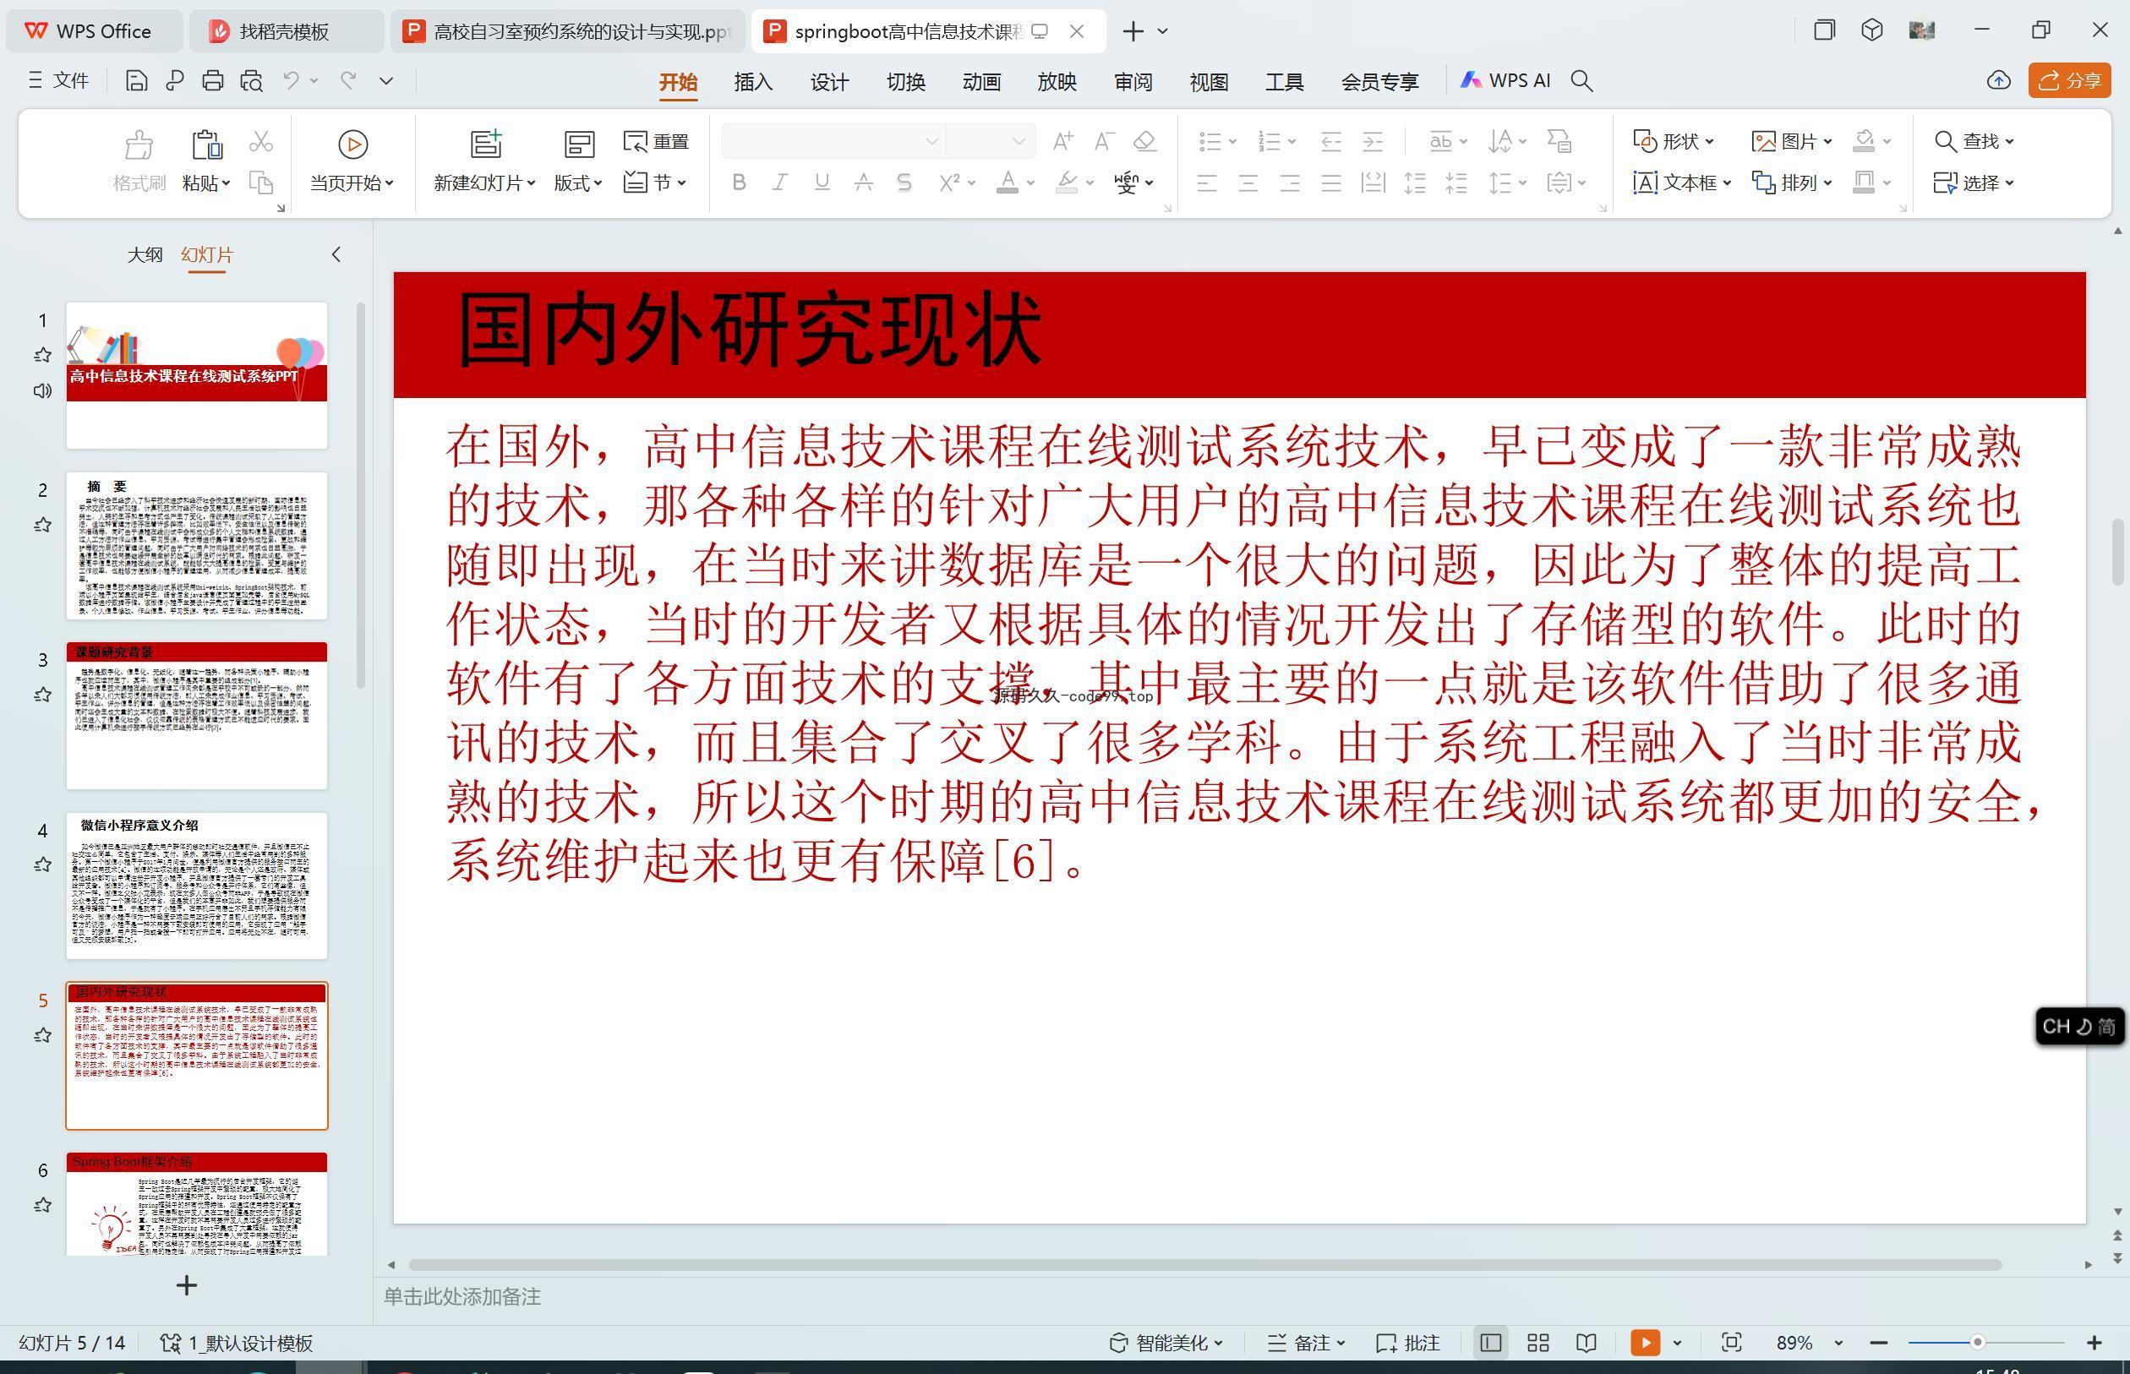Image resolution: width=2130 pixels, height=1374 pixels.
Task: Toggle Underline formatting
Action: pos(822,183)
